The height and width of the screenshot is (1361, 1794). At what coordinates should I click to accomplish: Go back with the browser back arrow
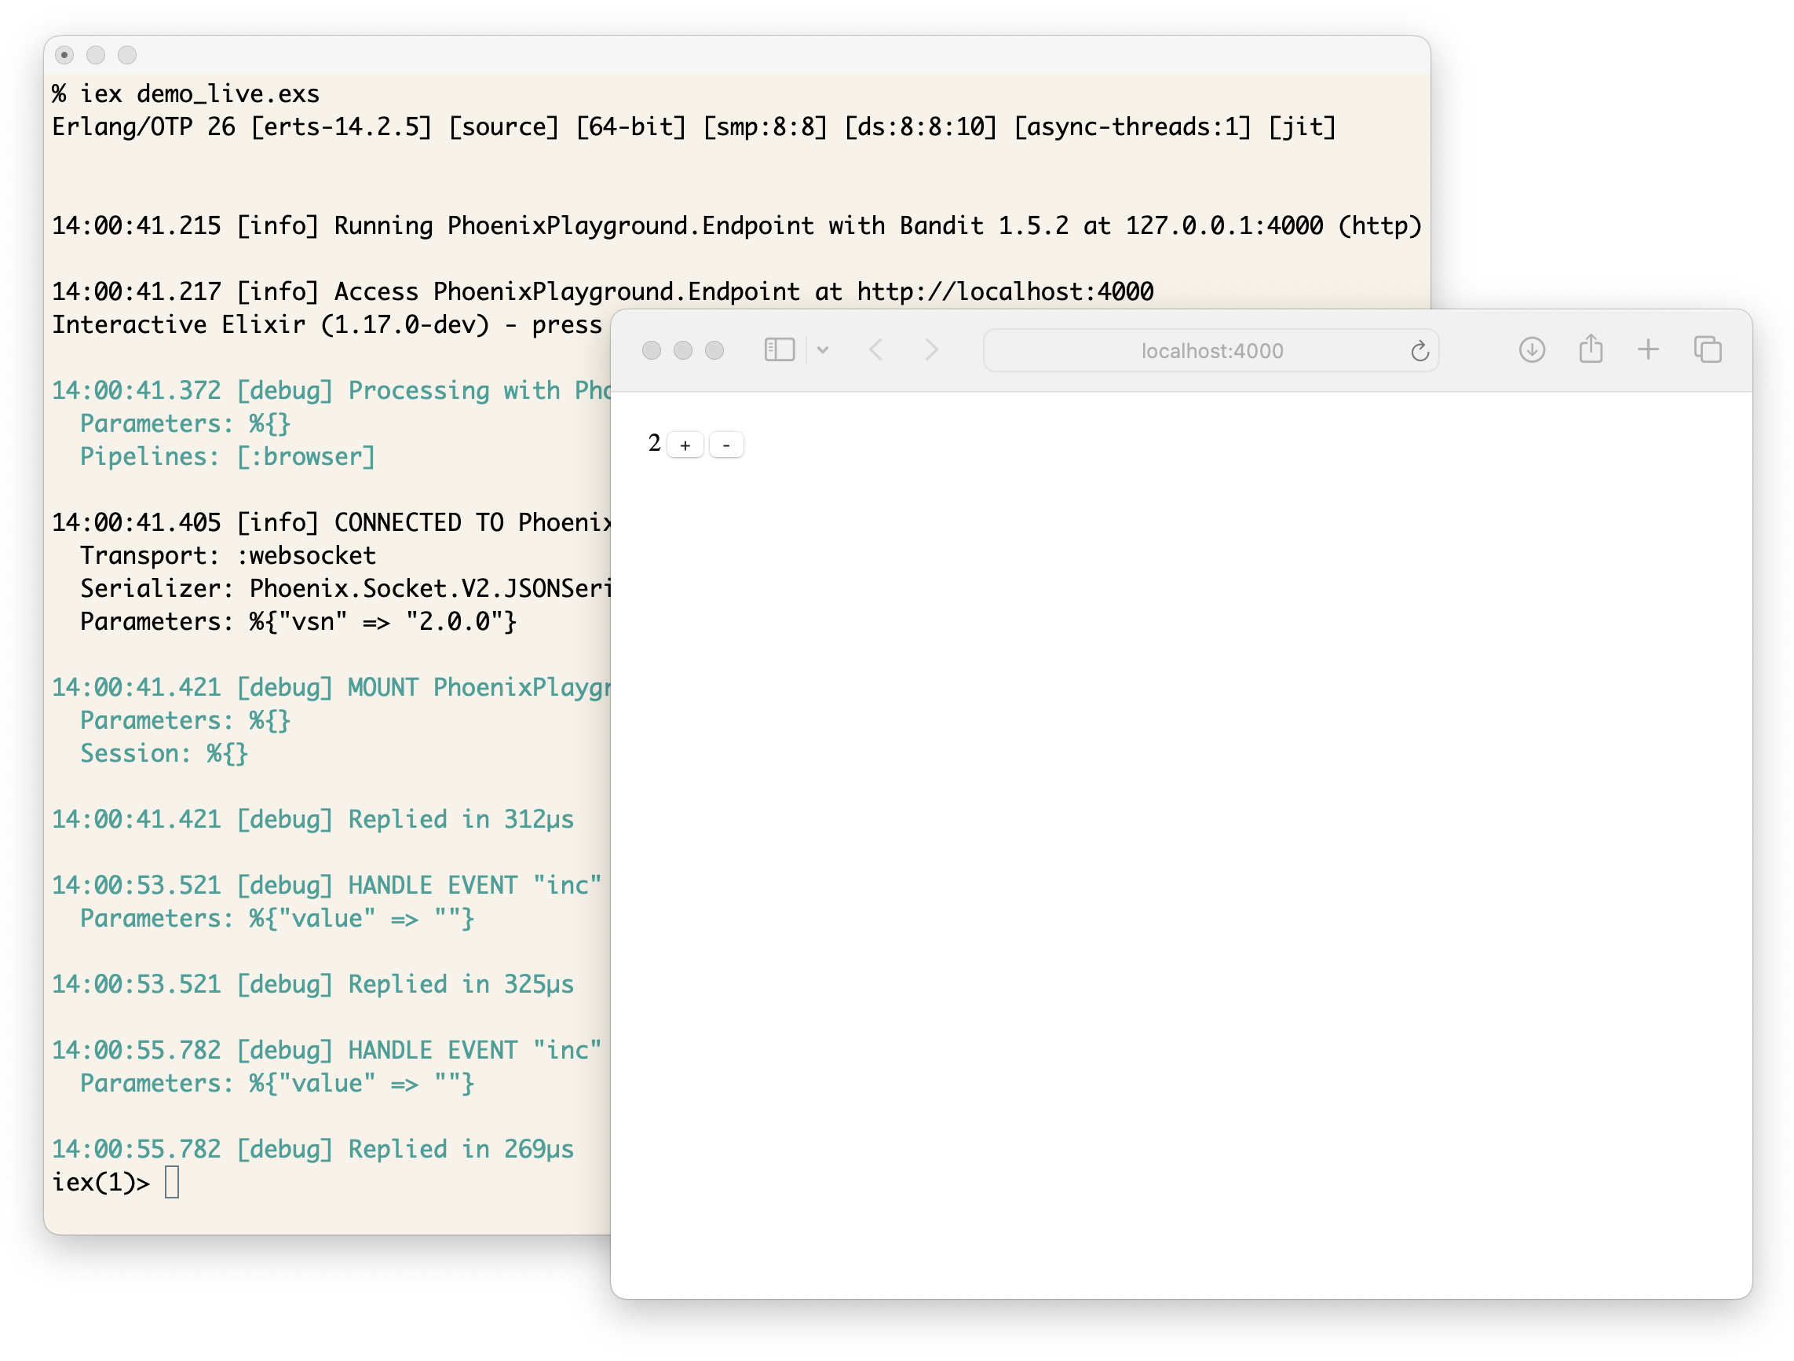coord(876,350)
